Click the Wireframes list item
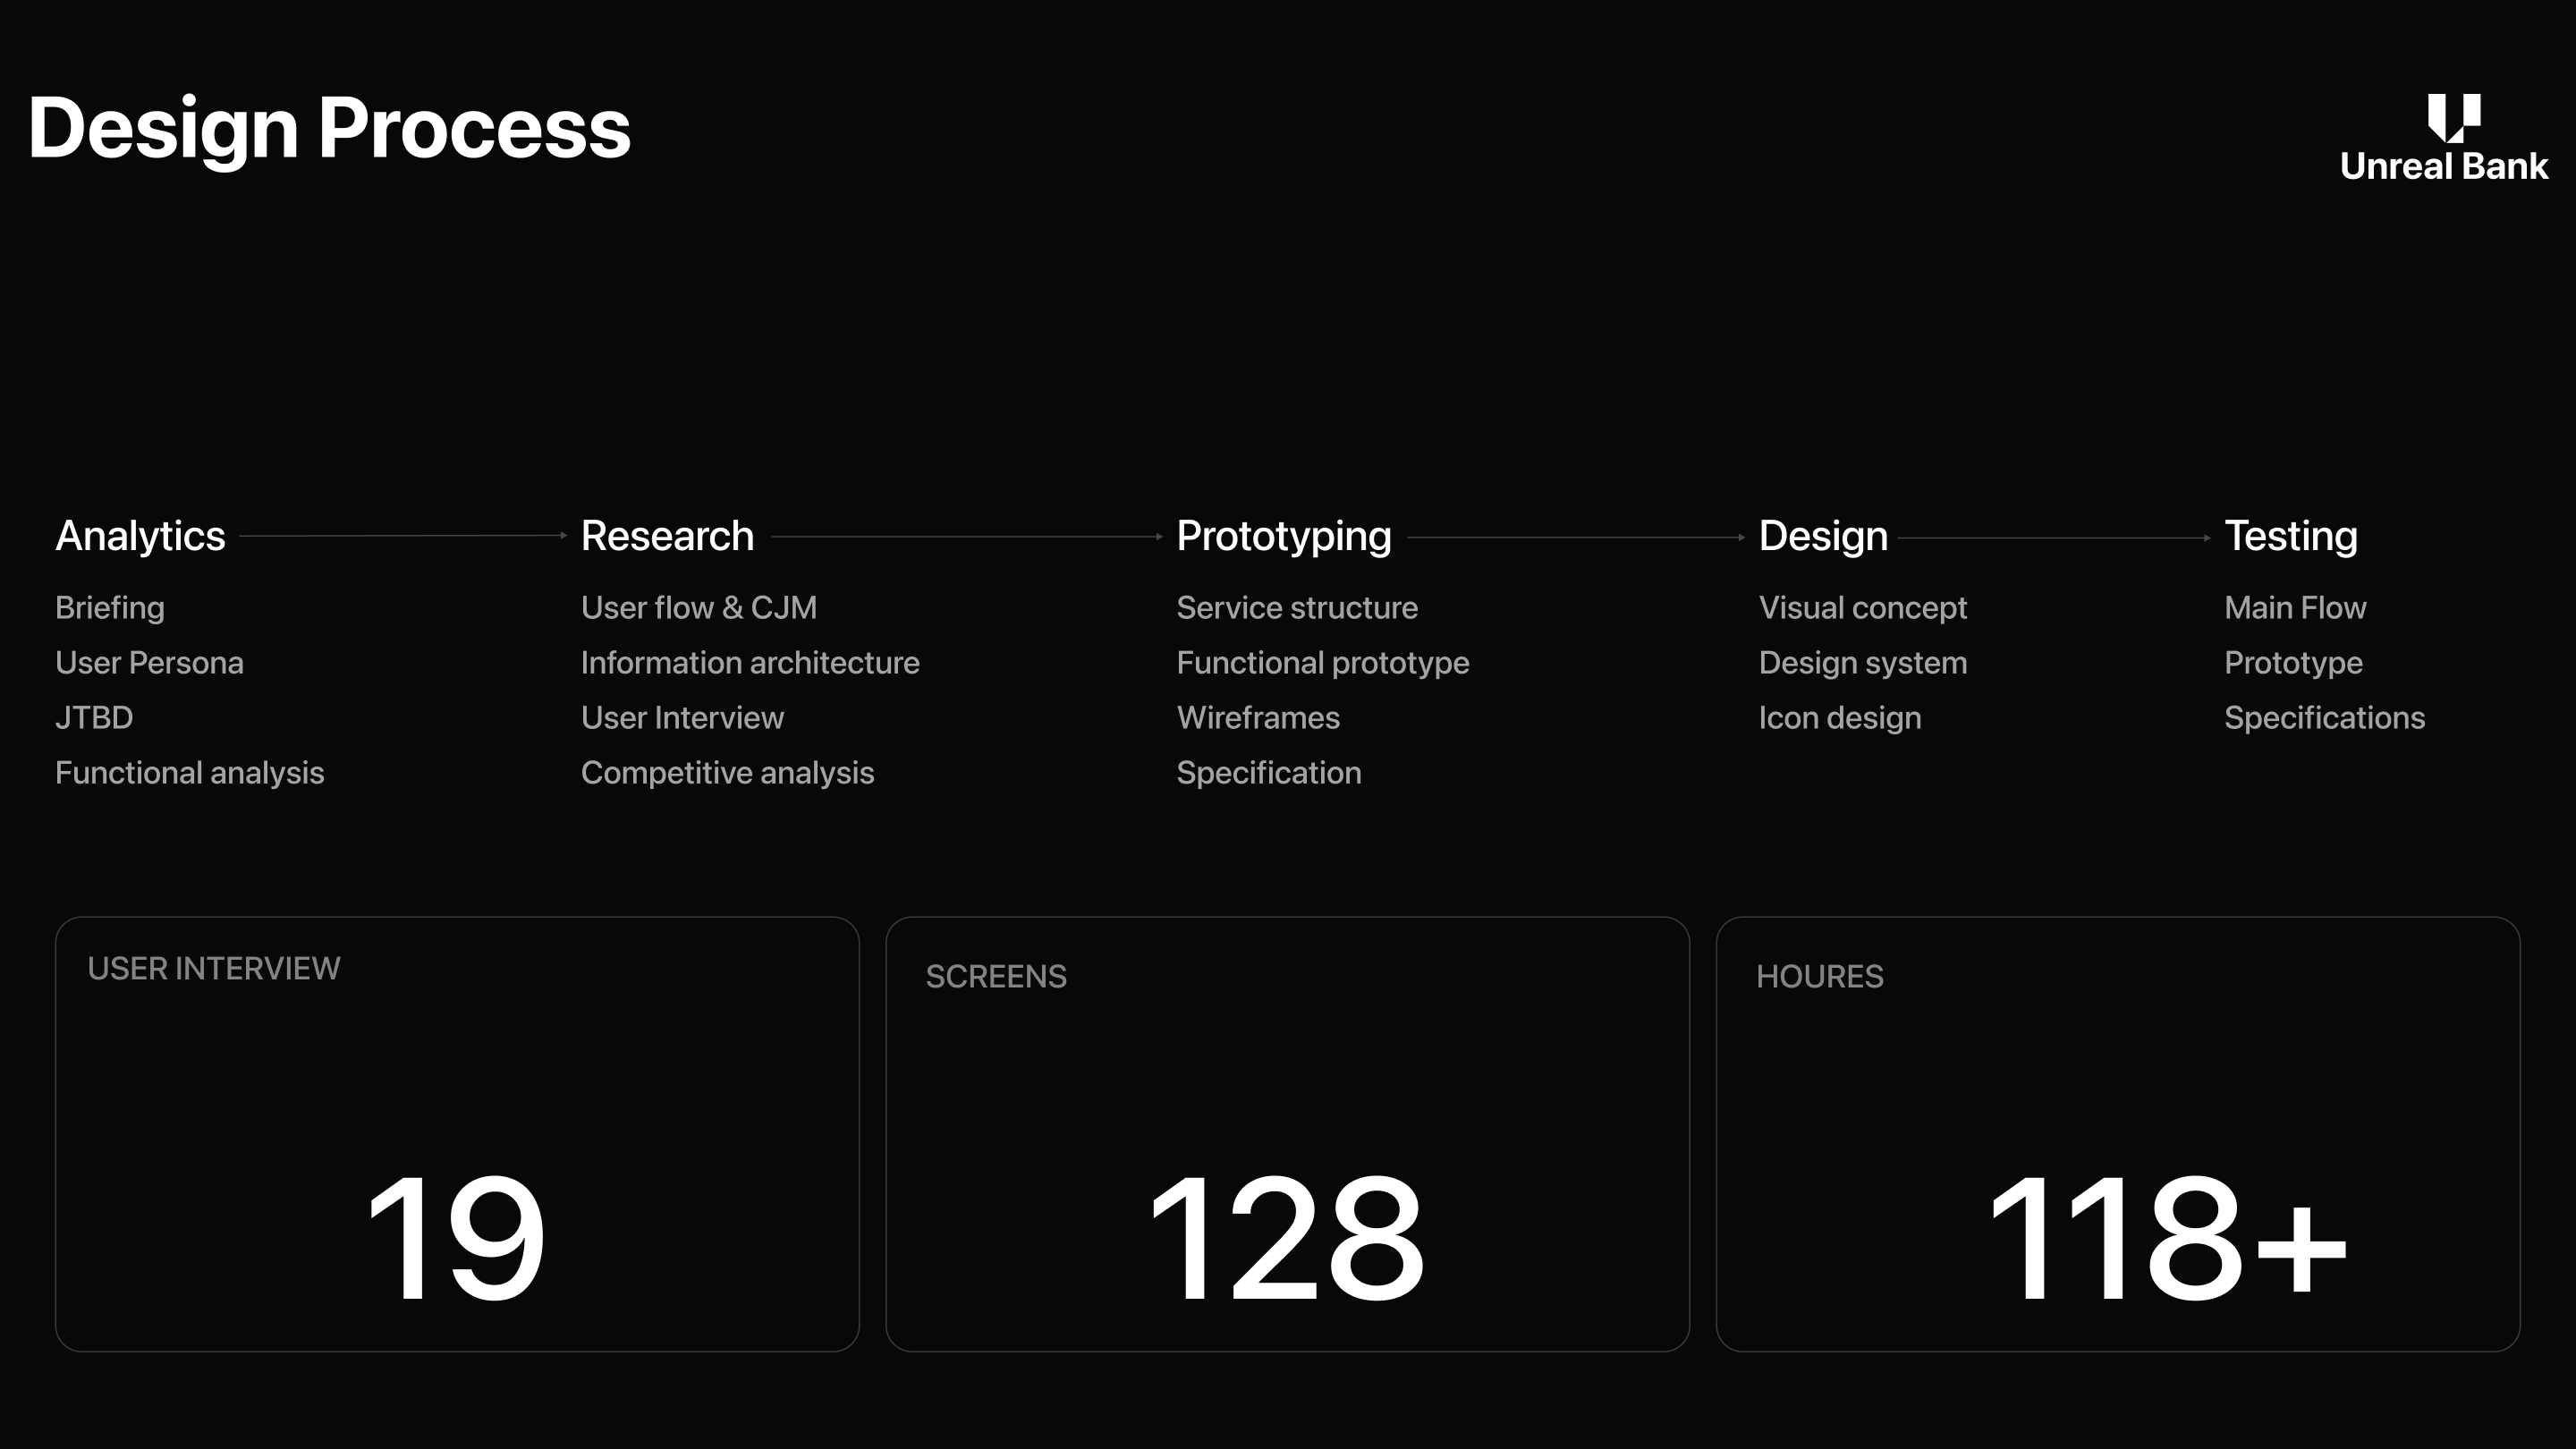This screenshot has height=1449, width=2576. tap(1257, 718)
